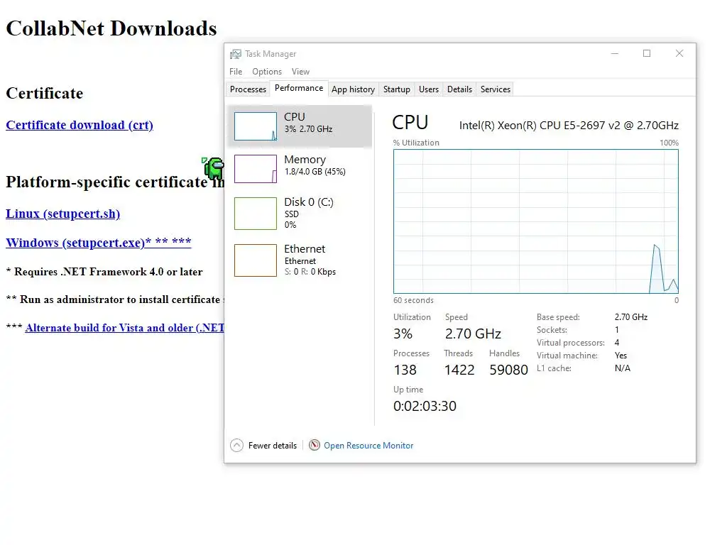727x545 pixels.
Task: Click the Fewer details label
Action: [272, 446]
